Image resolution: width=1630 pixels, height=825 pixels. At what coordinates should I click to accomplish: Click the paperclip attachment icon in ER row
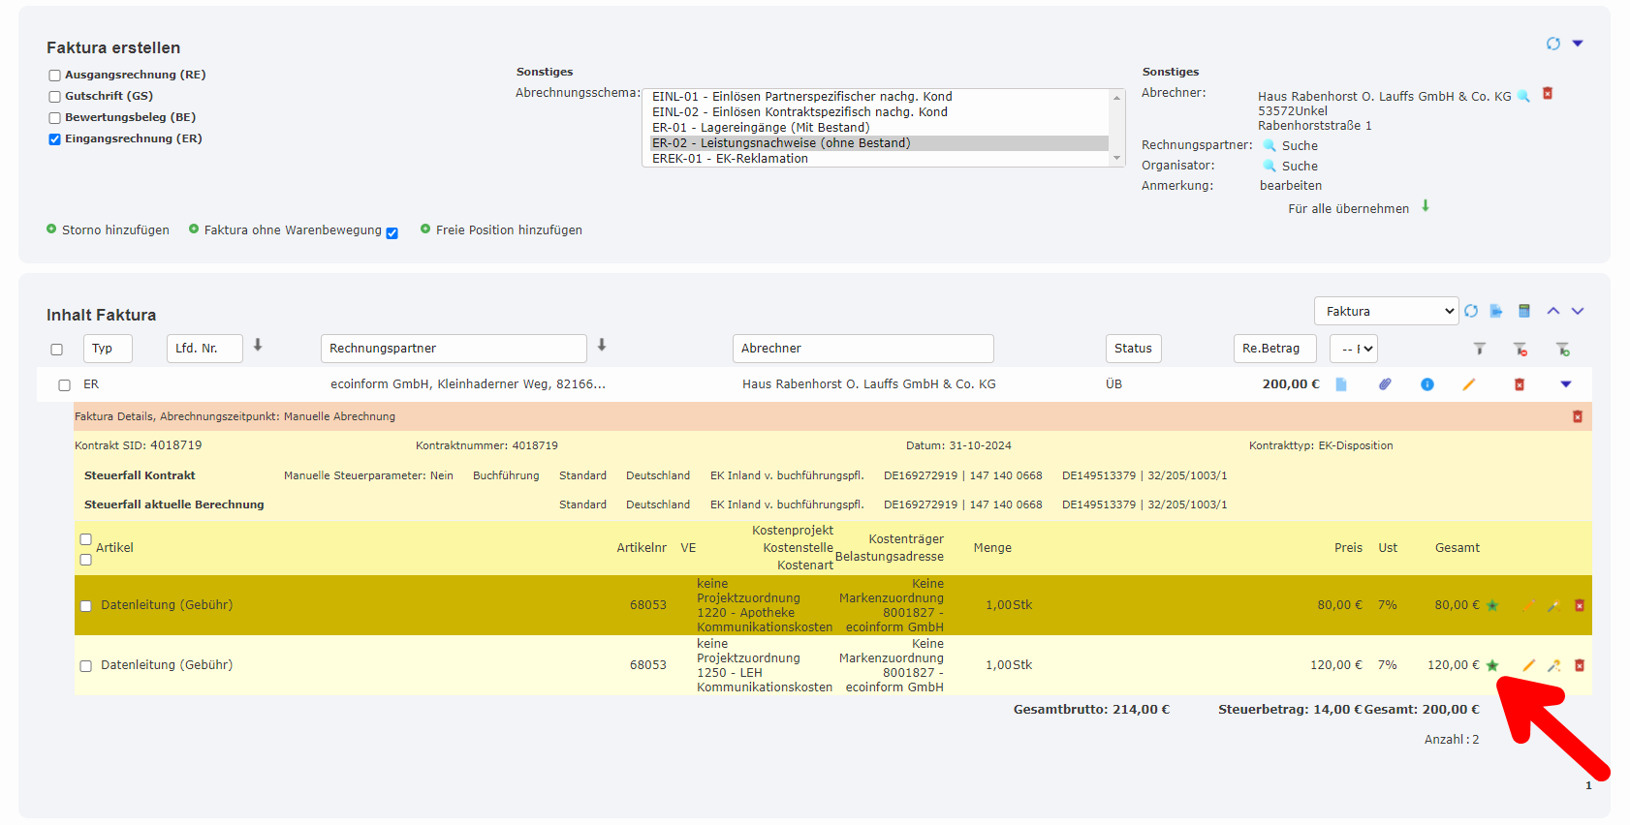[1385, 384]
